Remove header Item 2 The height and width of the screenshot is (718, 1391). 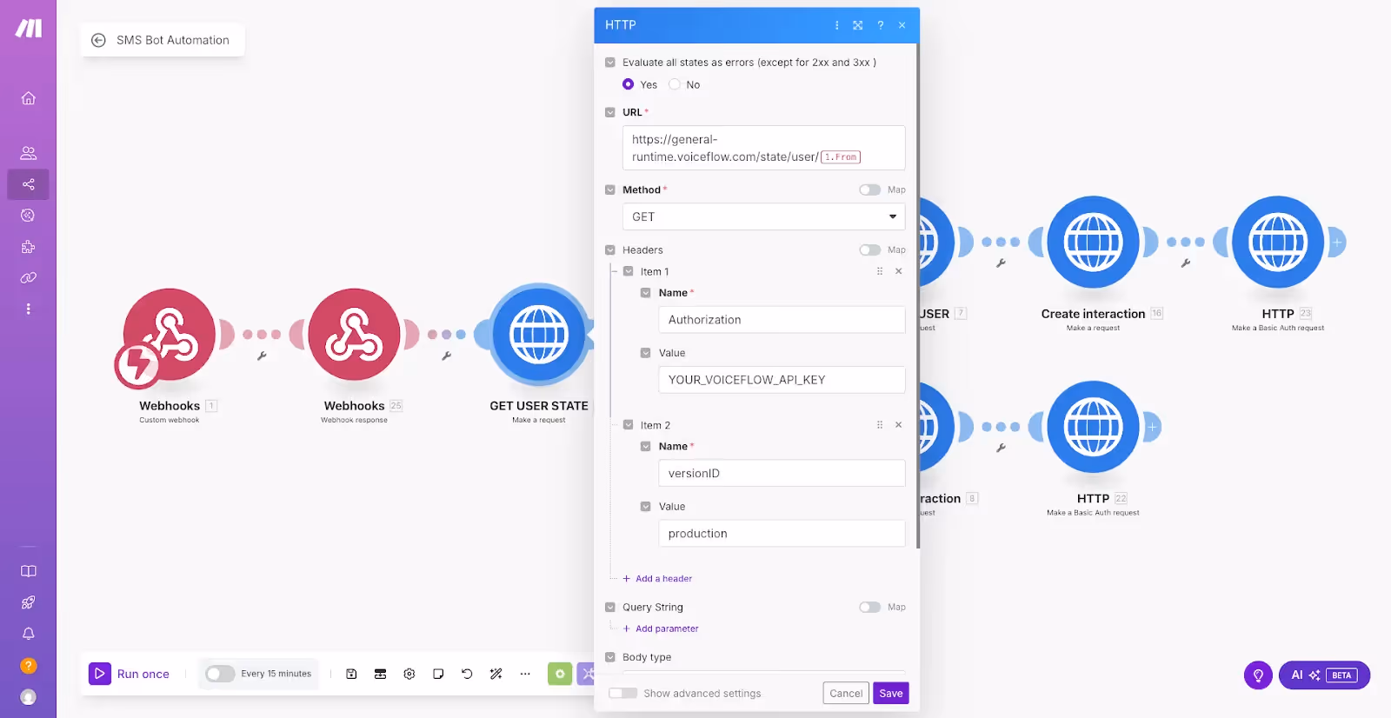[898, 425]
